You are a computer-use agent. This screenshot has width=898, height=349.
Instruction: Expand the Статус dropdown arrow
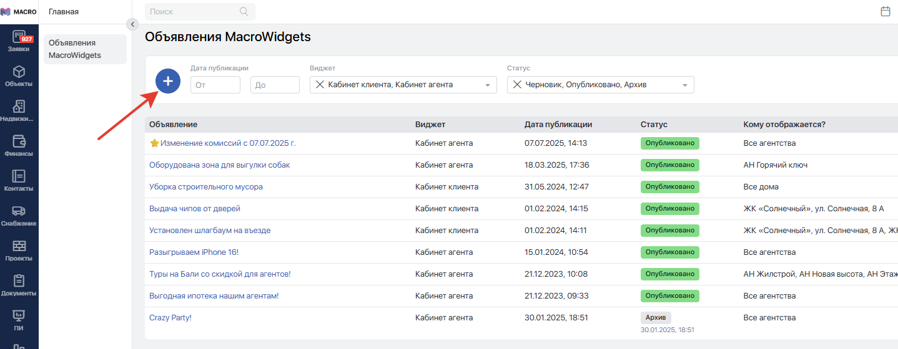(685, 85)
